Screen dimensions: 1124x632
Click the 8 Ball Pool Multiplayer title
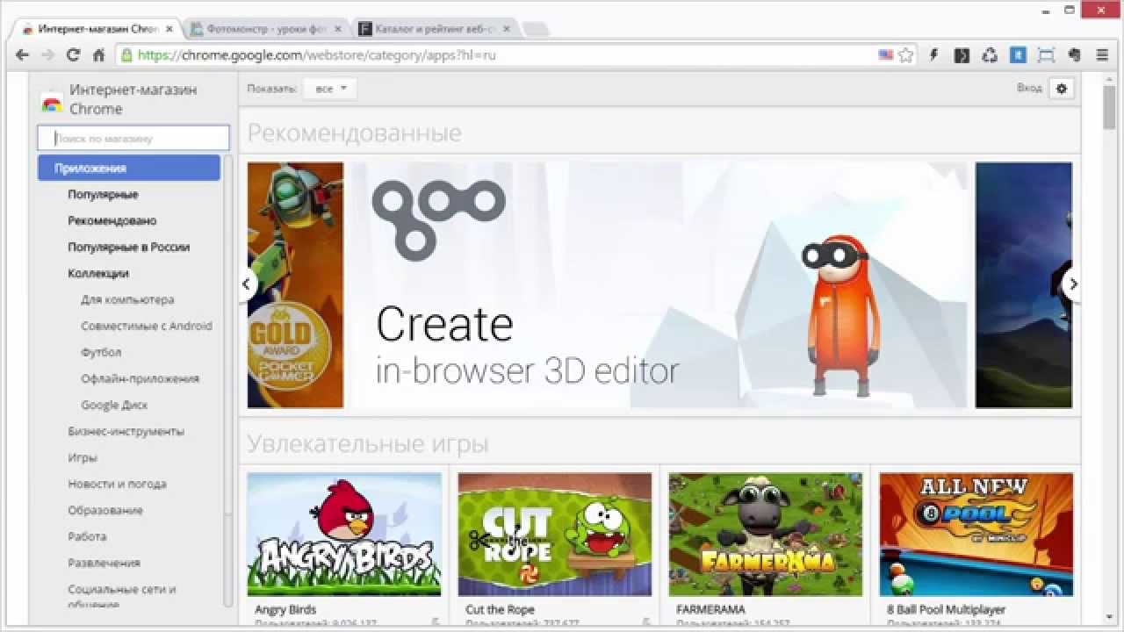[946, 609]
